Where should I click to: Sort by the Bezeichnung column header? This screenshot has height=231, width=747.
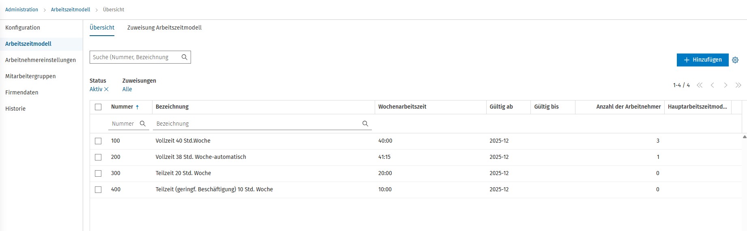point(172,107)
